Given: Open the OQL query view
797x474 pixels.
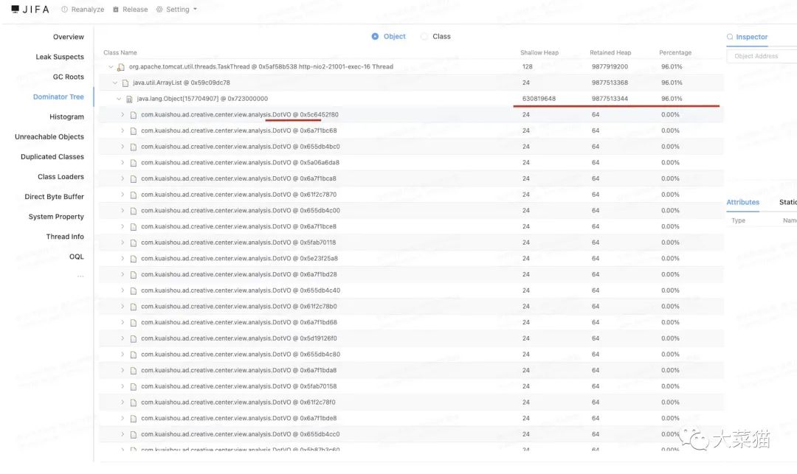Looking at the screenshot, I should coord(77,257).
